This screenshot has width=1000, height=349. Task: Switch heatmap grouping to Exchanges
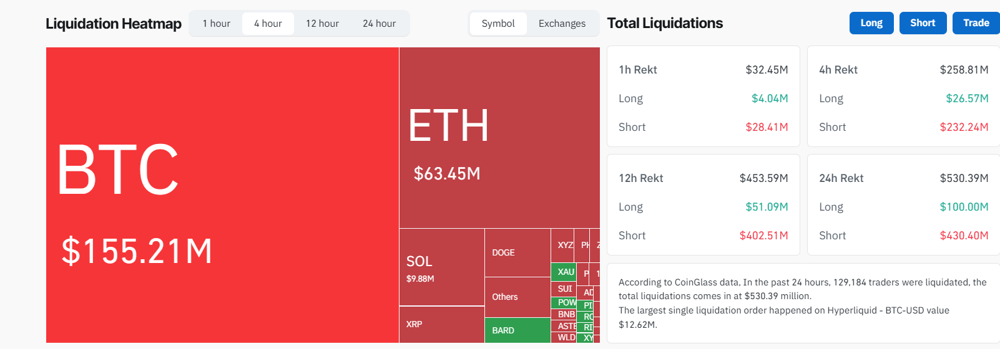562,24
